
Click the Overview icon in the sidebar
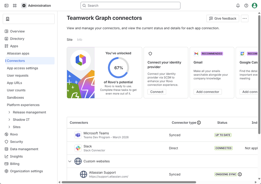pyautogui.click(x=6, y=31)
